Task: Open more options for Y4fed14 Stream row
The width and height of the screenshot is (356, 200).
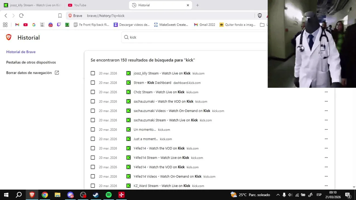Action: 326,158
